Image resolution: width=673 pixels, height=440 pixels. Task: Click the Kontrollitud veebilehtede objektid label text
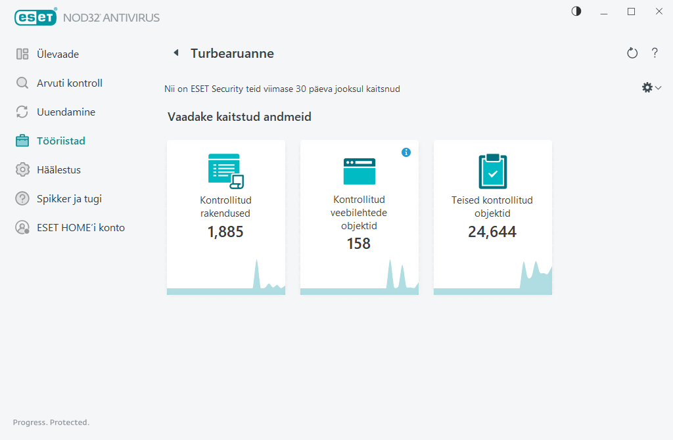coord(359,213)
